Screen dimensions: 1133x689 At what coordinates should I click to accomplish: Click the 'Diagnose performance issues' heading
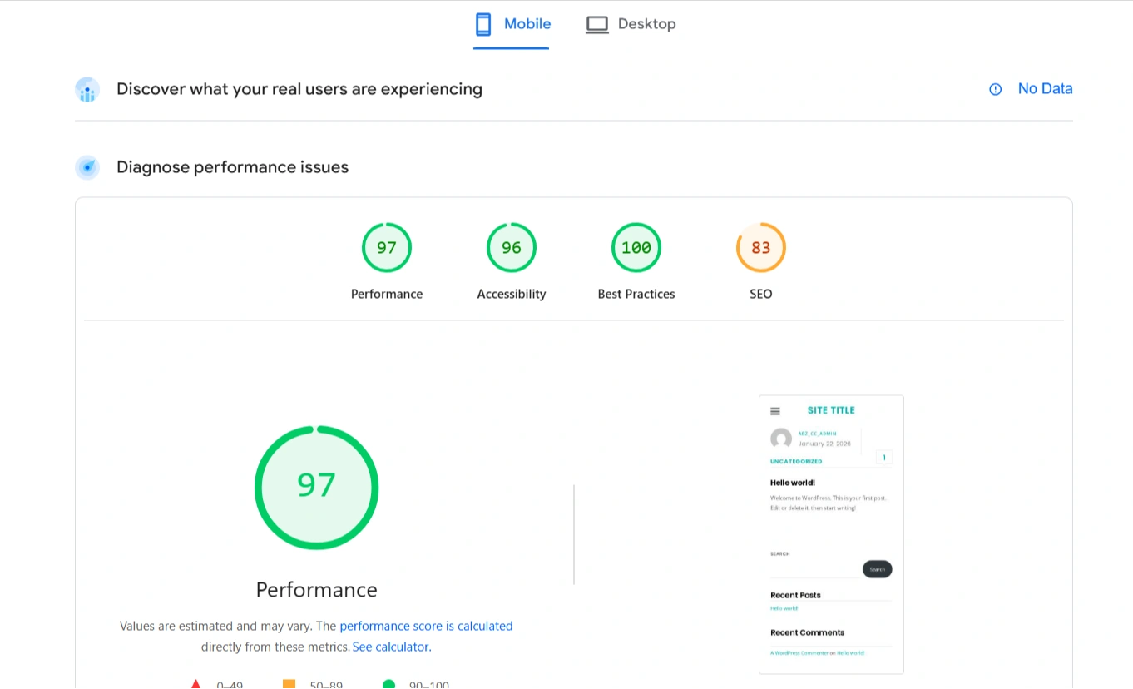(x=232, y=167)
